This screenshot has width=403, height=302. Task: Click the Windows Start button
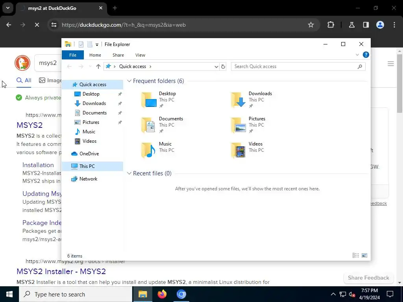[x=9, y=294]
